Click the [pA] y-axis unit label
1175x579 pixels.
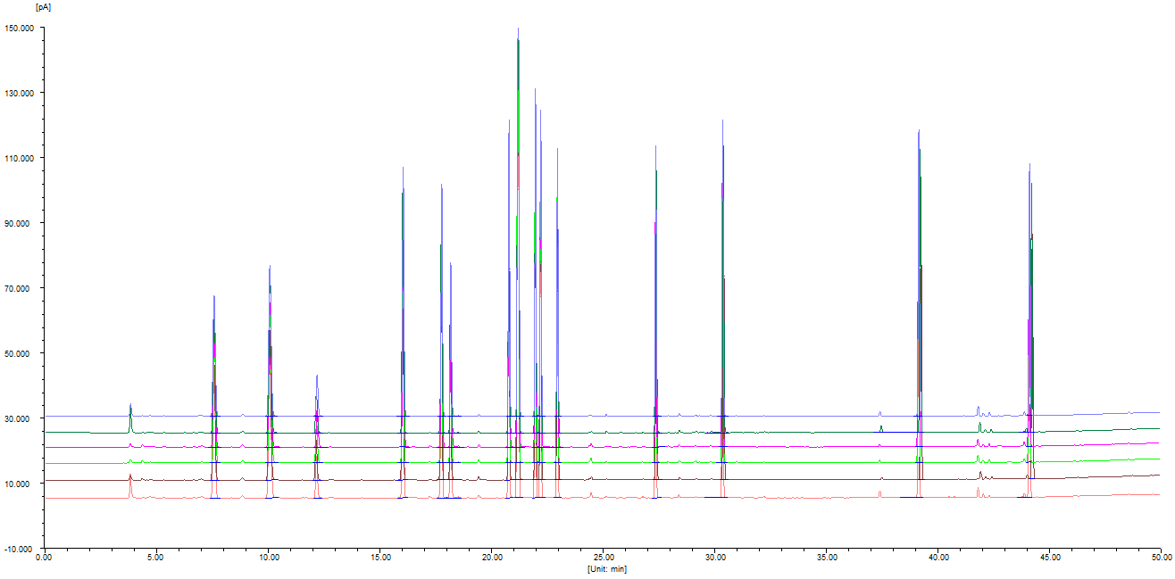tap(42, 6)
